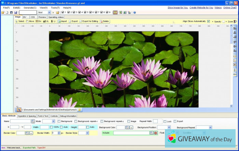This screenshot has height=151, width=239.
Task: Enable the Lock checkbox
Action: [x=165, y=121]
